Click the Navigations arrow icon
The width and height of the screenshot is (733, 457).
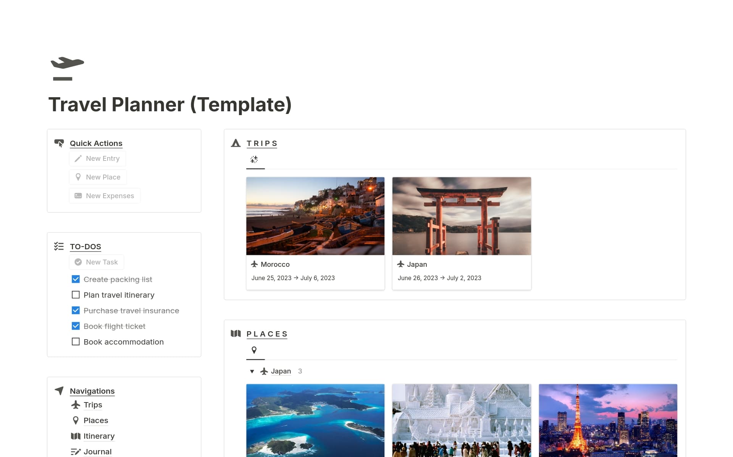tap(58, 391)
